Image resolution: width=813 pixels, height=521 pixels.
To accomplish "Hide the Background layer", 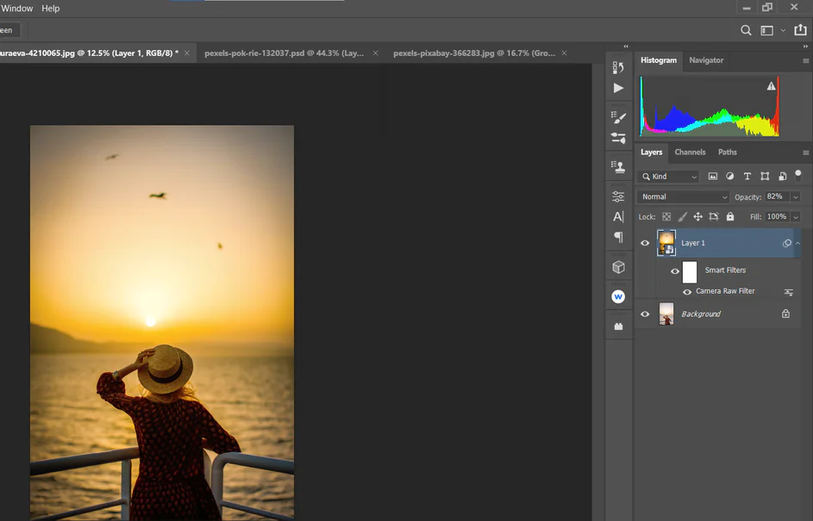I will point(645,314).
